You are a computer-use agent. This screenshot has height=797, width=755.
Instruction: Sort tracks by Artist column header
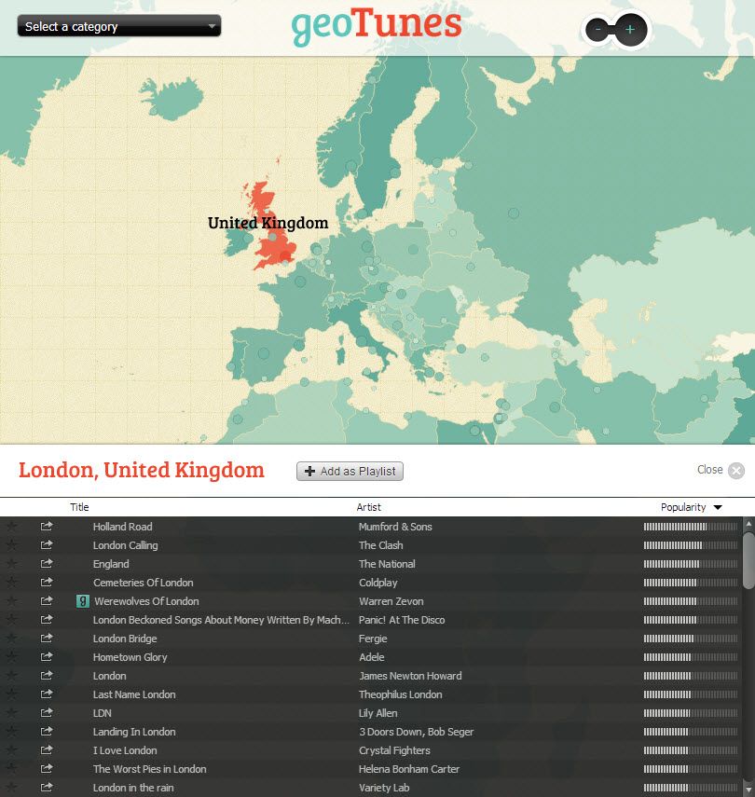tap(369, 507)
